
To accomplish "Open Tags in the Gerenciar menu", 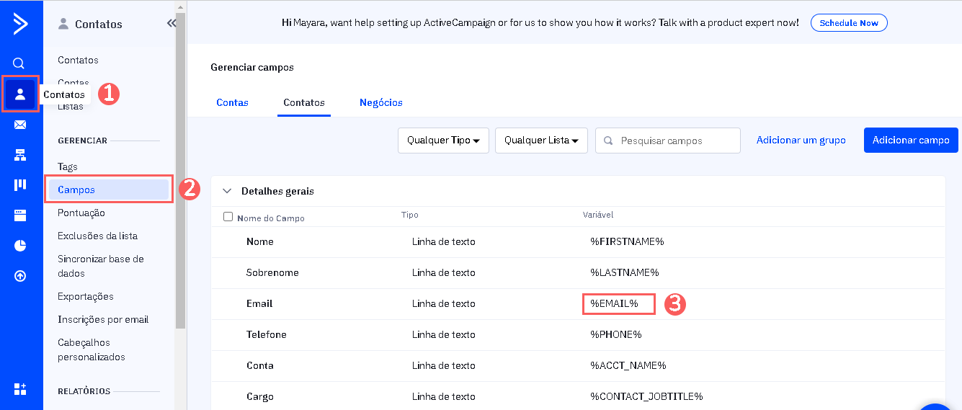I will pyautogui.click(x=68, y=166).
